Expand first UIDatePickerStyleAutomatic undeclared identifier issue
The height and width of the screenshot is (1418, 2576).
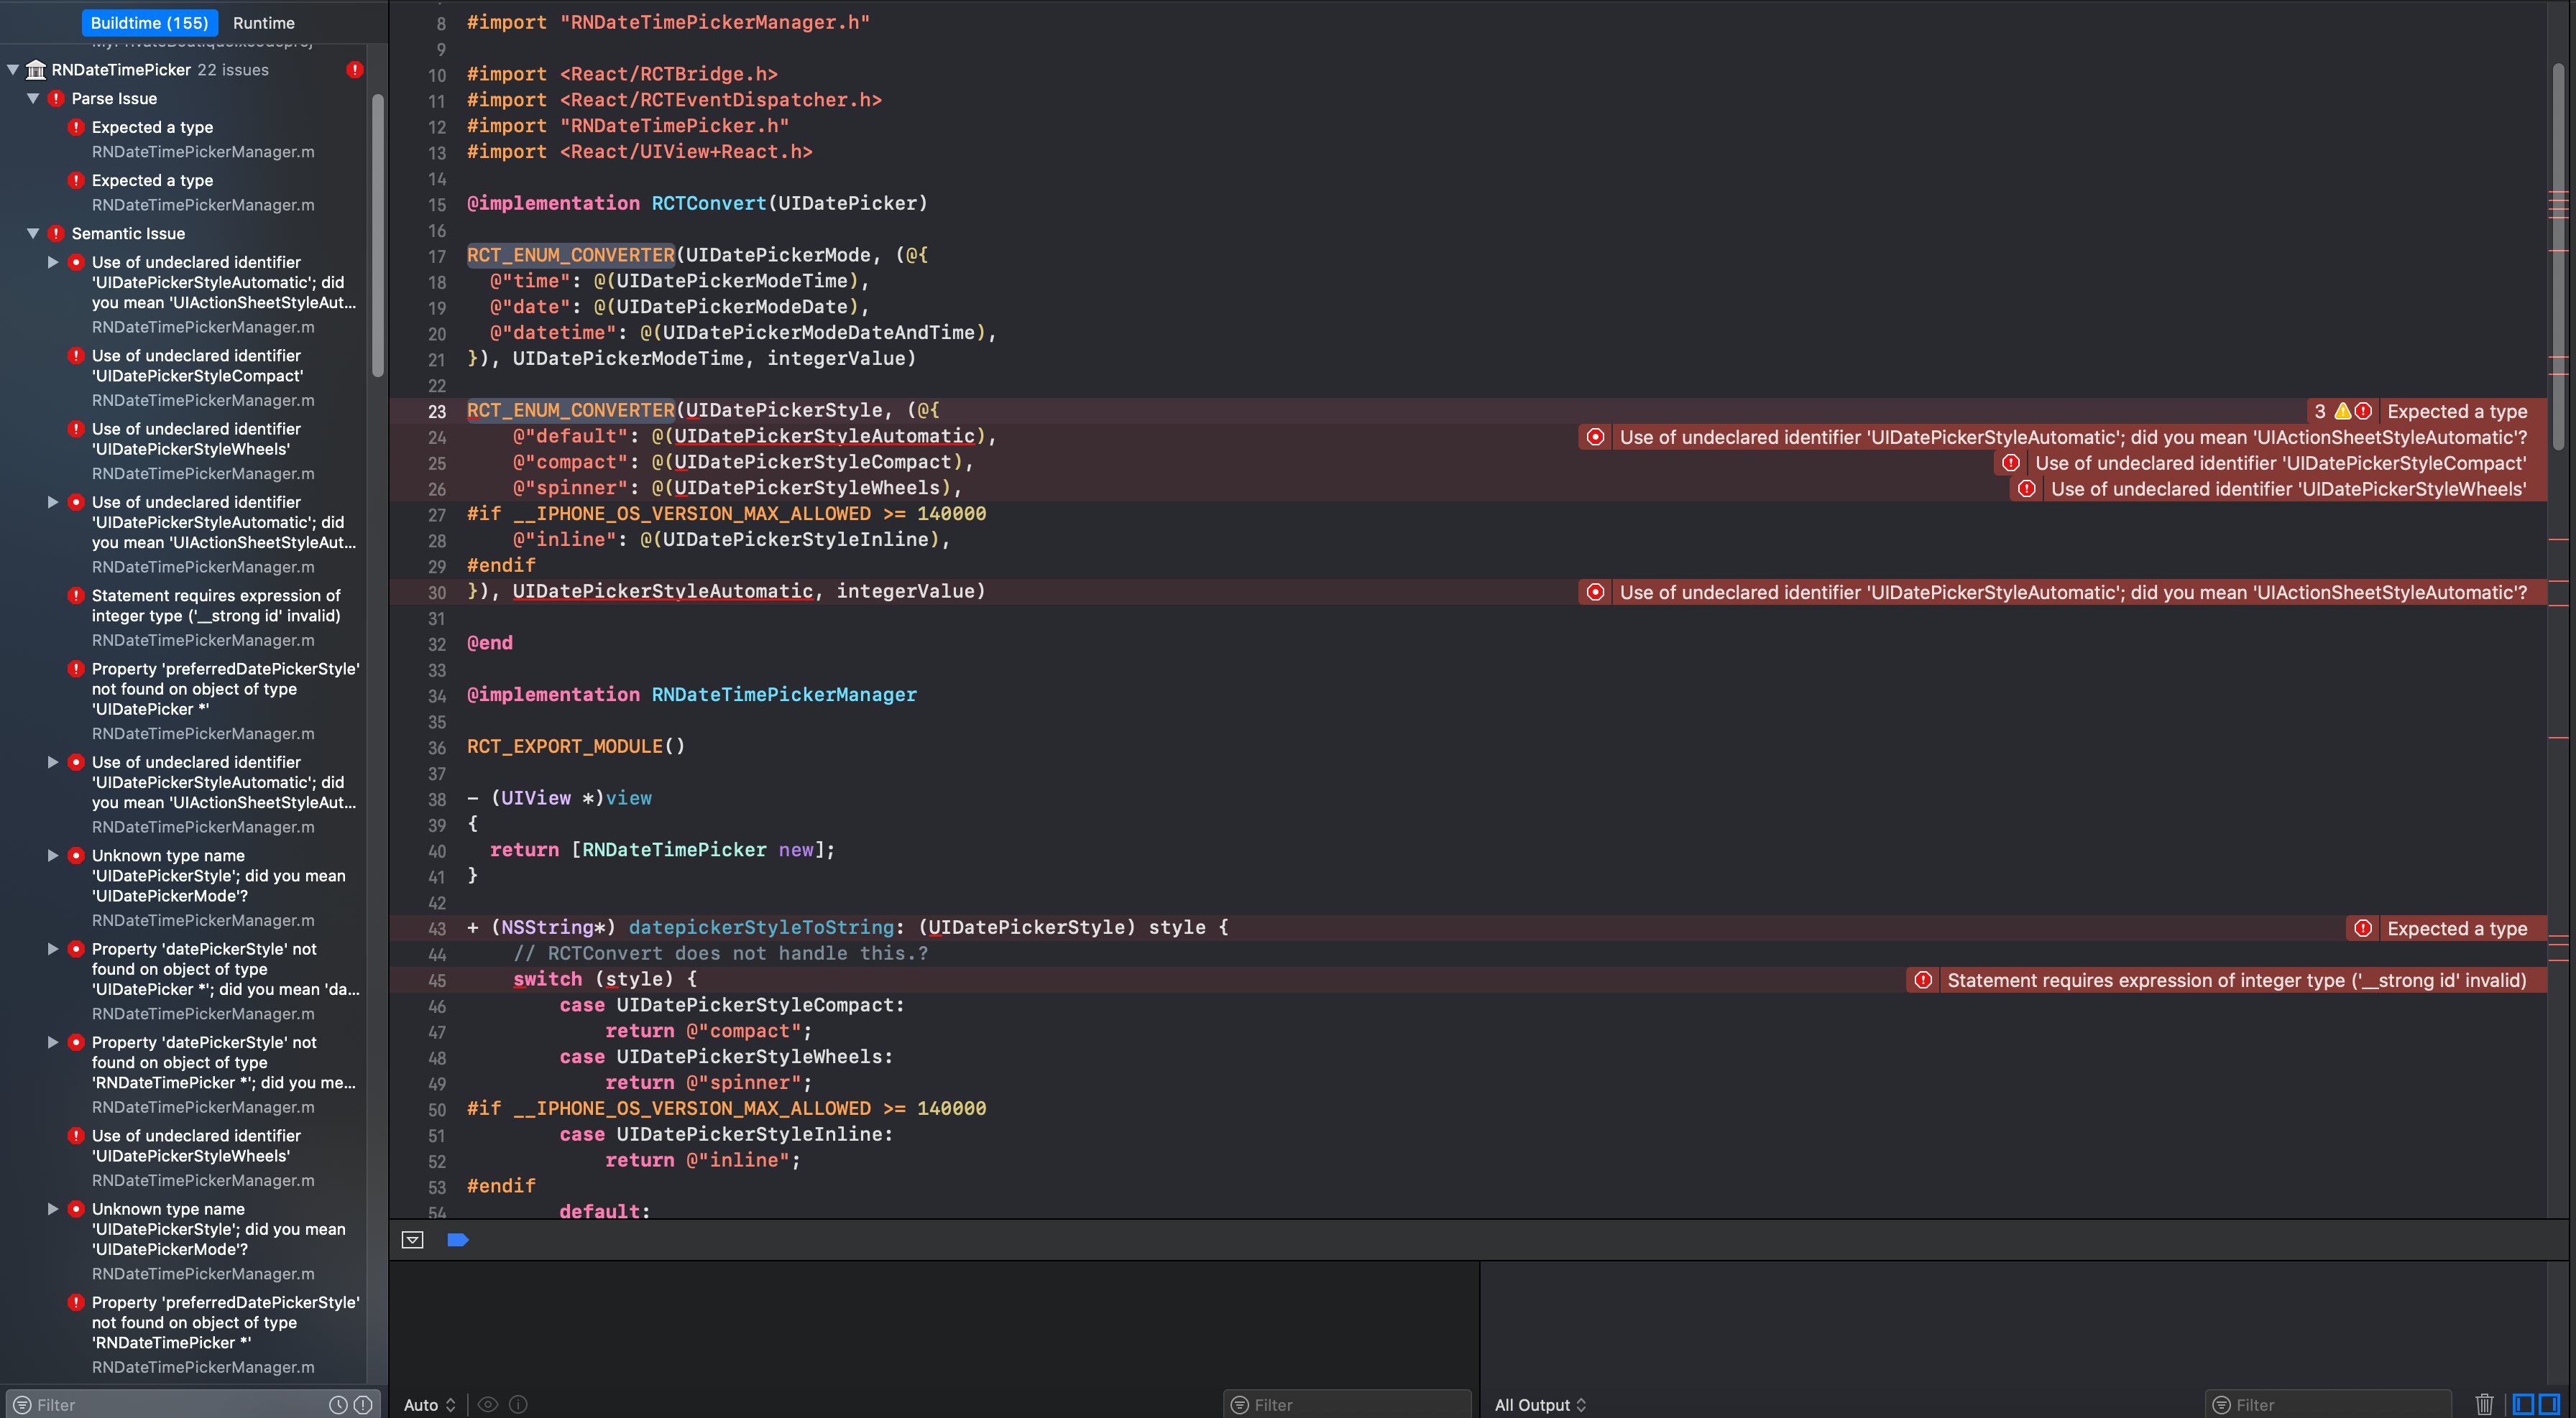point(53,263)
